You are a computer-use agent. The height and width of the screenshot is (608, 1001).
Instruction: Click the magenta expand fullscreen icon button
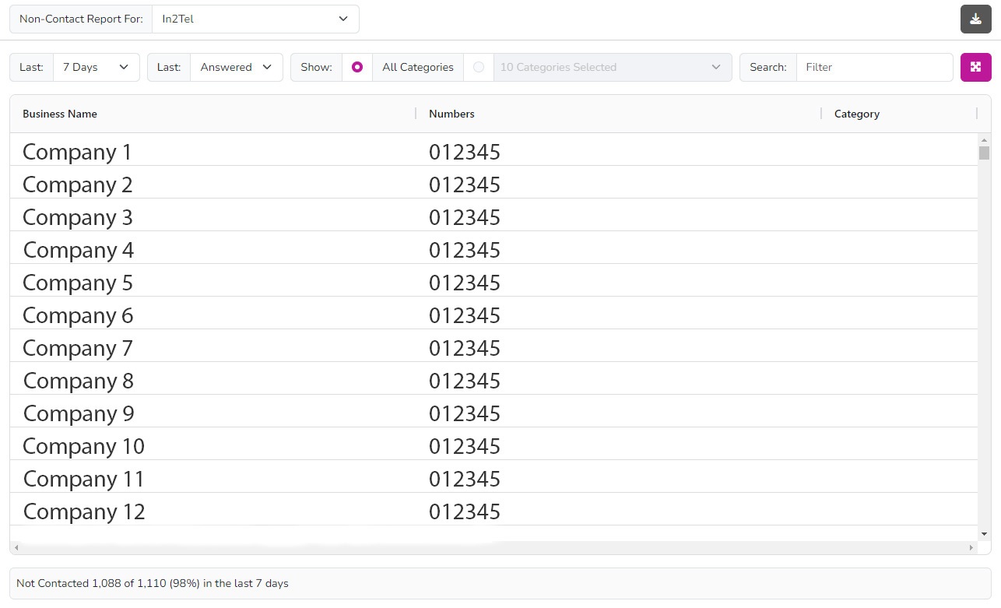tap(975, 67)
